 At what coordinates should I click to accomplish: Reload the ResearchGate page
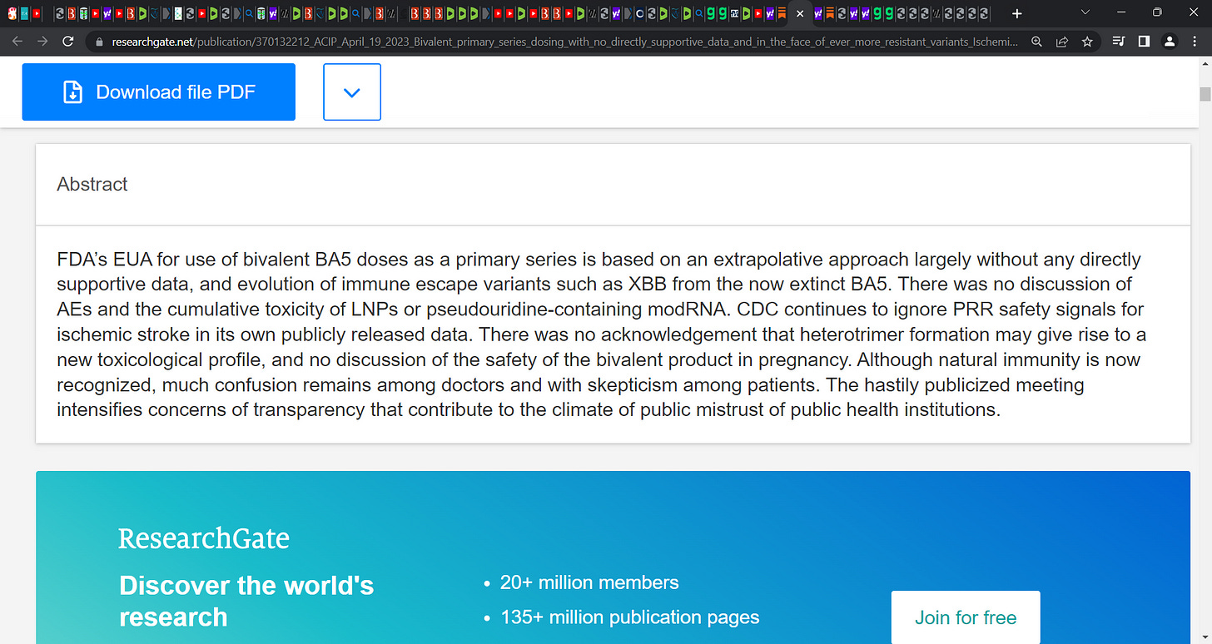(x=68, y=42)
